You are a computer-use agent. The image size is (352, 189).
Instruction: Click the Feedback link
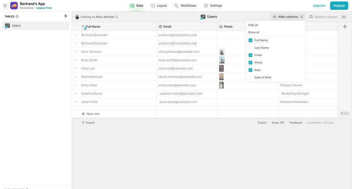[296, 123]
